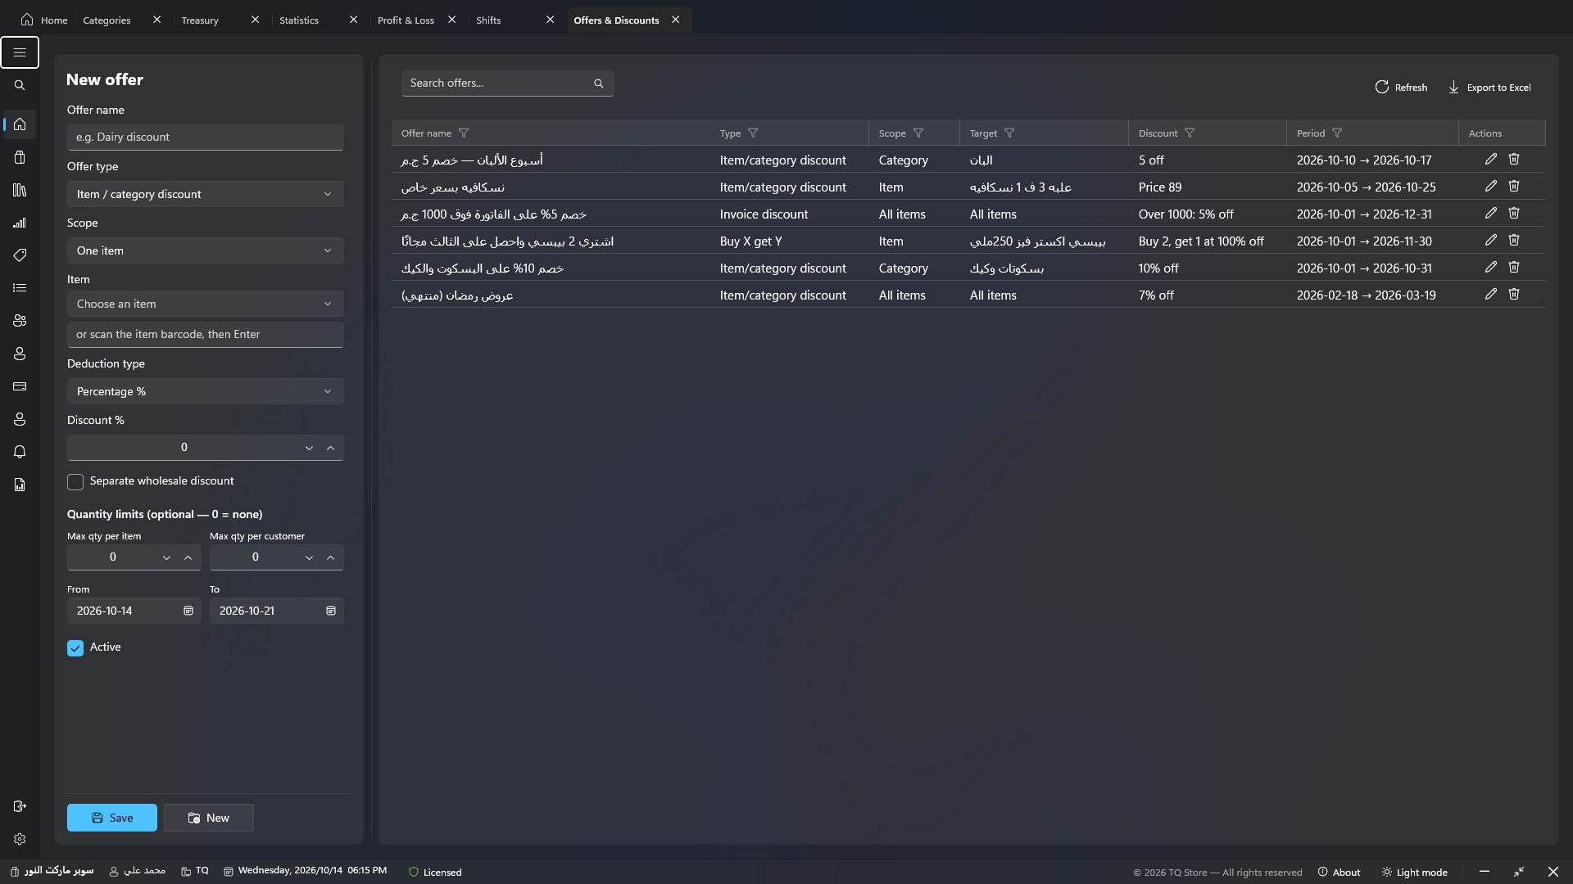Click the sidebar search icon
Viewport: 1573px width, 884px height.
pos(20,85)
